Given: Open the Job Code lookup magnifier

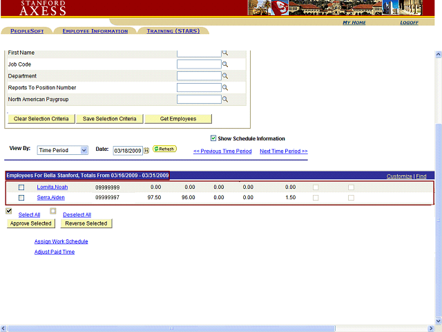Looking at the screenshot, I should point(224,64).
